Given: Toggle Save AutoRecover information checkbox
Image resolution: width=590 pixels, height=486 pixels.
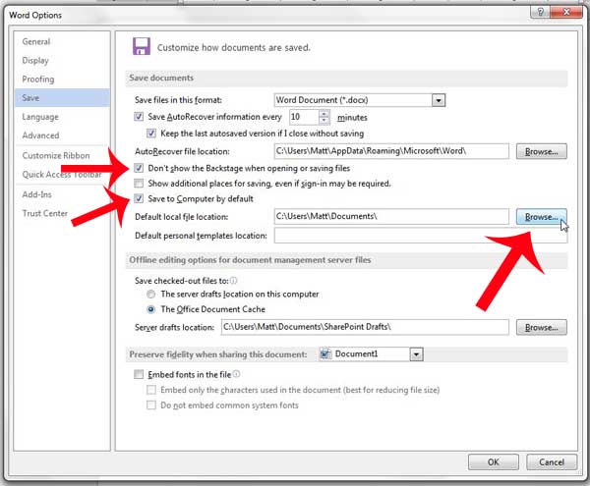Looking at the screenshot, I should pos(139,117).
